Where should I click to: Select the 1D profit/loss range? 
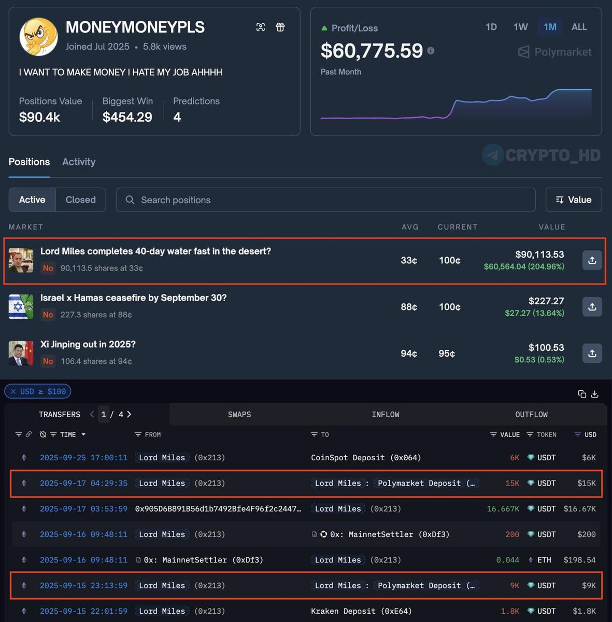coord(491,27)
